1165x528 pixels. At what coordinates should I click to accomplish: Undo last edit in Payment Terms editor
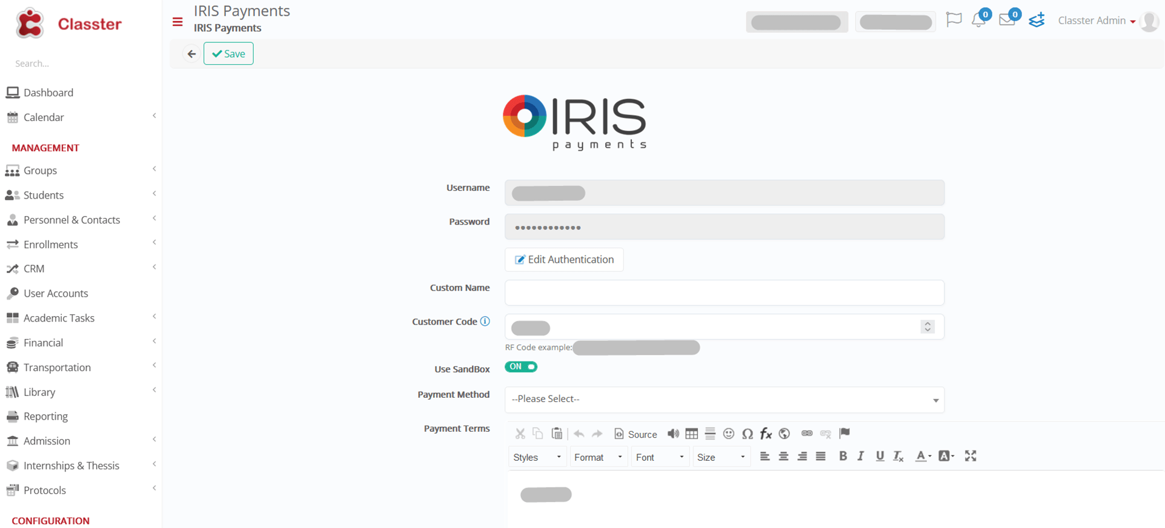[x=579, y=434]
